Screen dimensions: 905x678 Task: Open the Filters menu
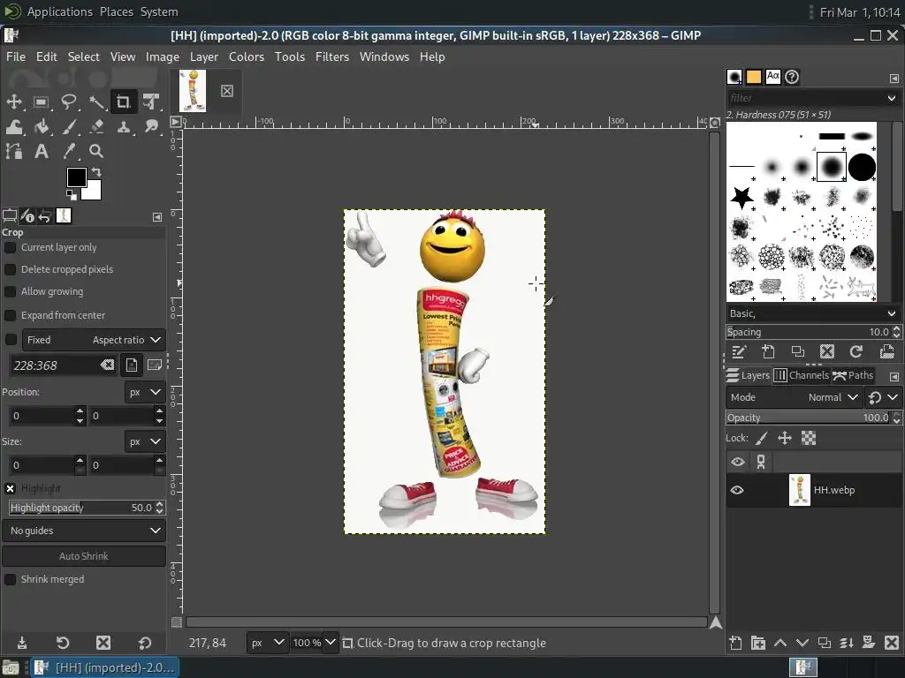point(332,56)
